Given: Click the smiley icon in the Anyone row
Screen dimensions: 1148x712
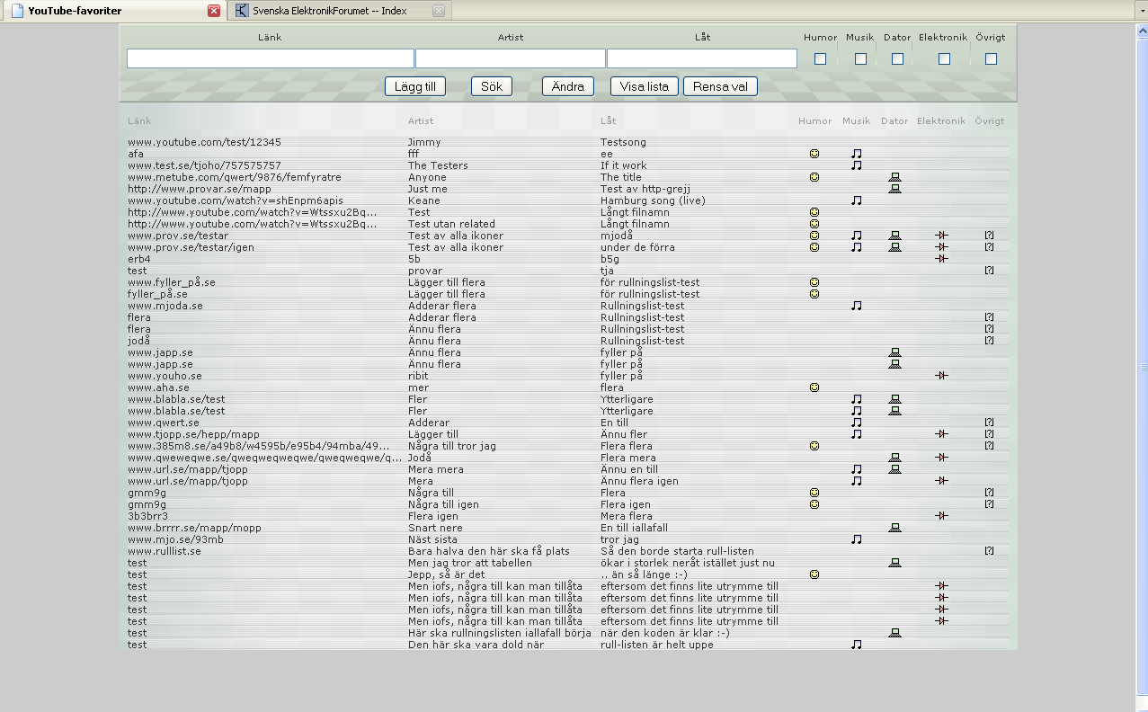Looking at the screenshot, I should [814, 177].
